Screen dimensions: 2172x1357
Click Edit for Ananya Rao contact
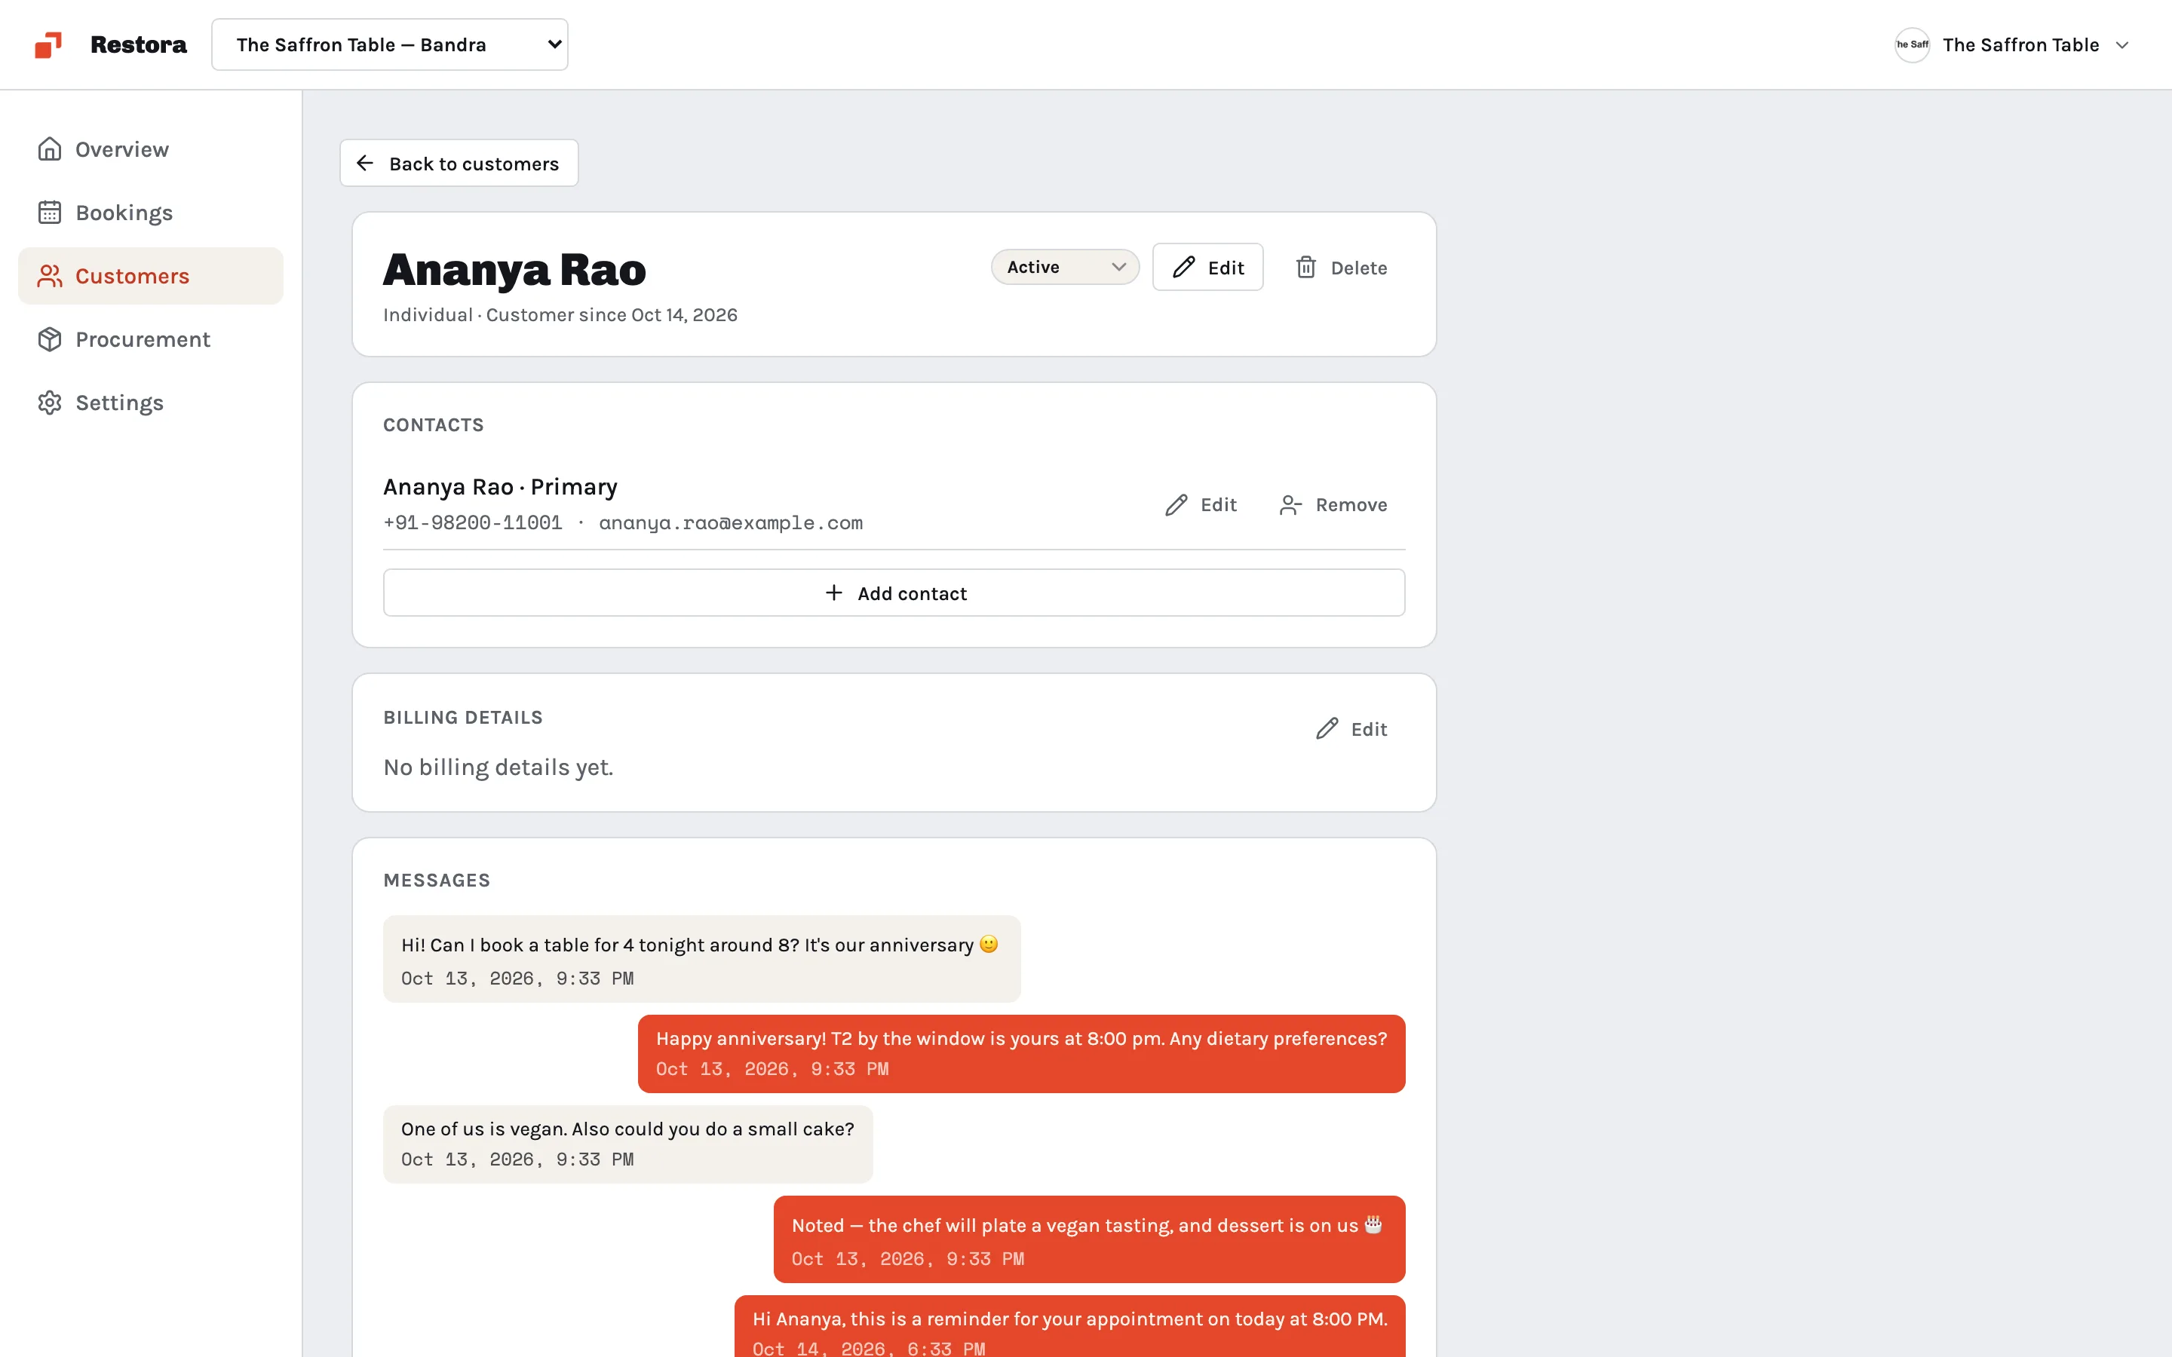(1200, 505)
